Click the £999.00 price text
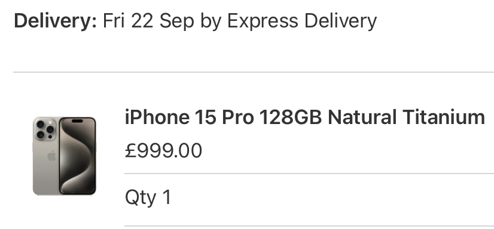 pyautogui.click(x=163, y=150)
